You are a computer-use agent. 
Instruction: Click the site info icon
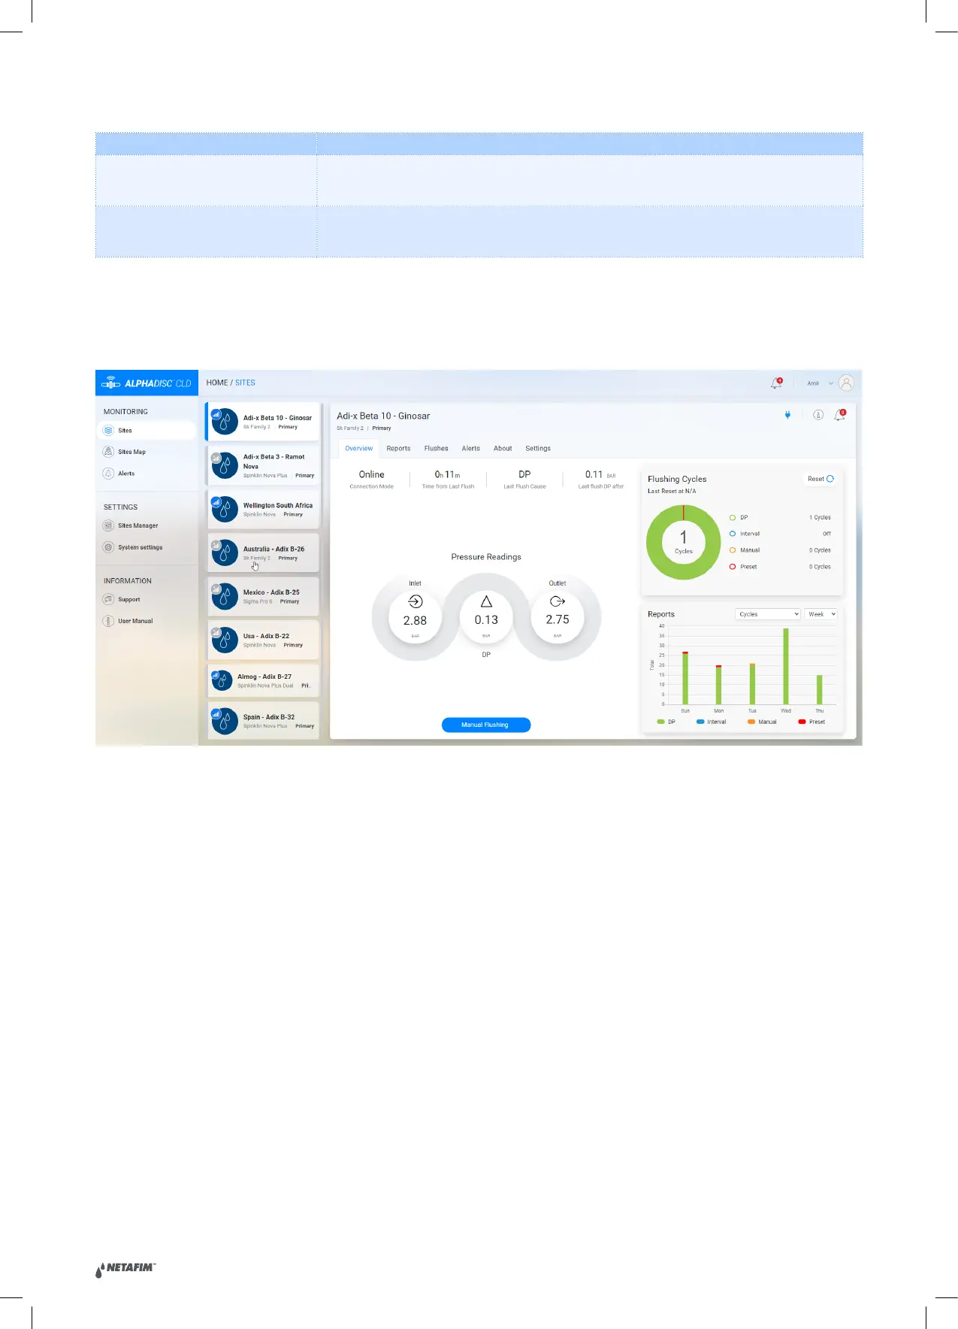818,415
